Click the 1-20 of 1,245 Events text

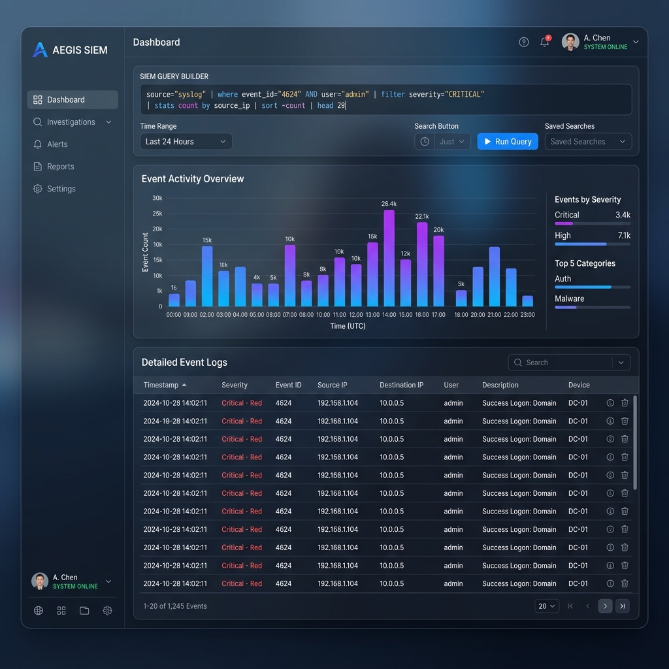point(175,606)
